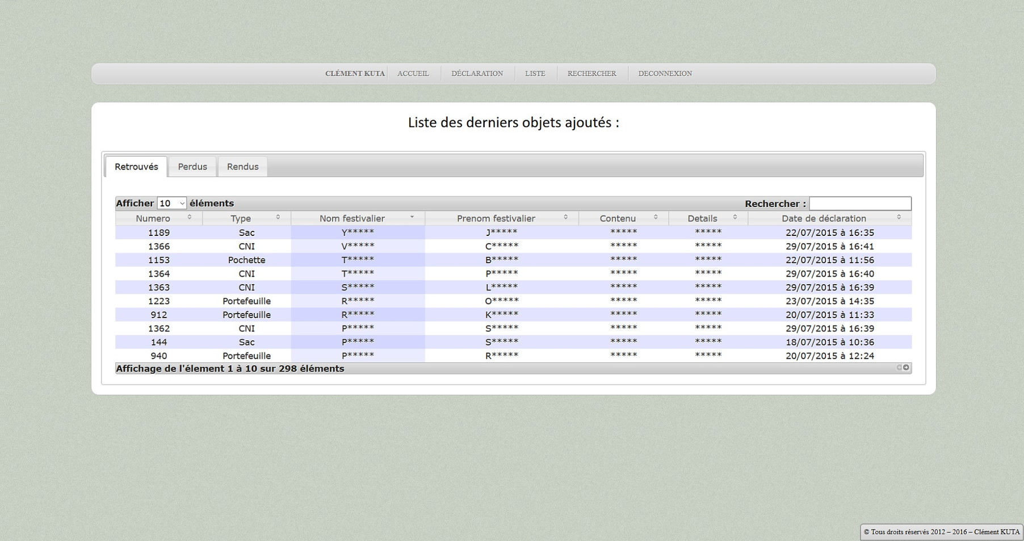Click date 23/07/2015 à 14:35
The height and width of the screenshot is (541, 1024).
(x=830, y=301)
